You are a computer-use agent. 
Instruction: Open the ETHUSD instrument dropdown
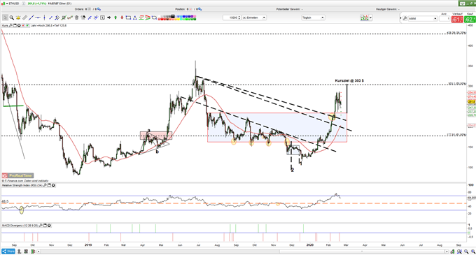point(8,3)
